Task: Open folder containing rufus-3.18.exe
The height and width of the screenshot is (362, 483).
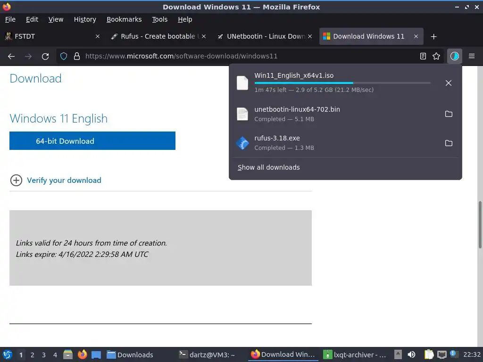Action: click(x=449, y=143)
